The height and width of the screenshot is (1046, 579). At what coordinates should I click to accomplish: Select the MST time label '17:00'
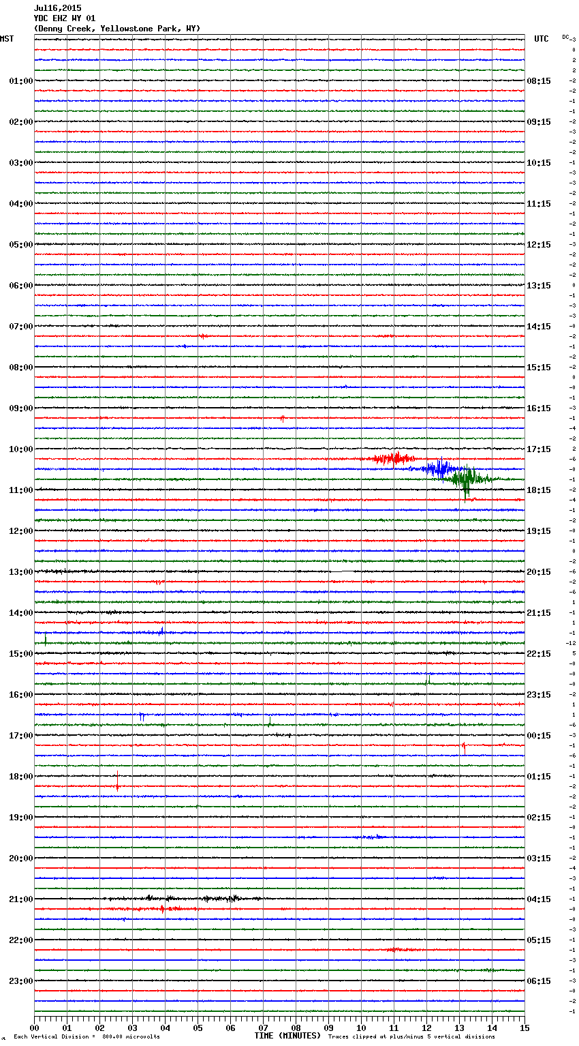(x=20, y=736)
